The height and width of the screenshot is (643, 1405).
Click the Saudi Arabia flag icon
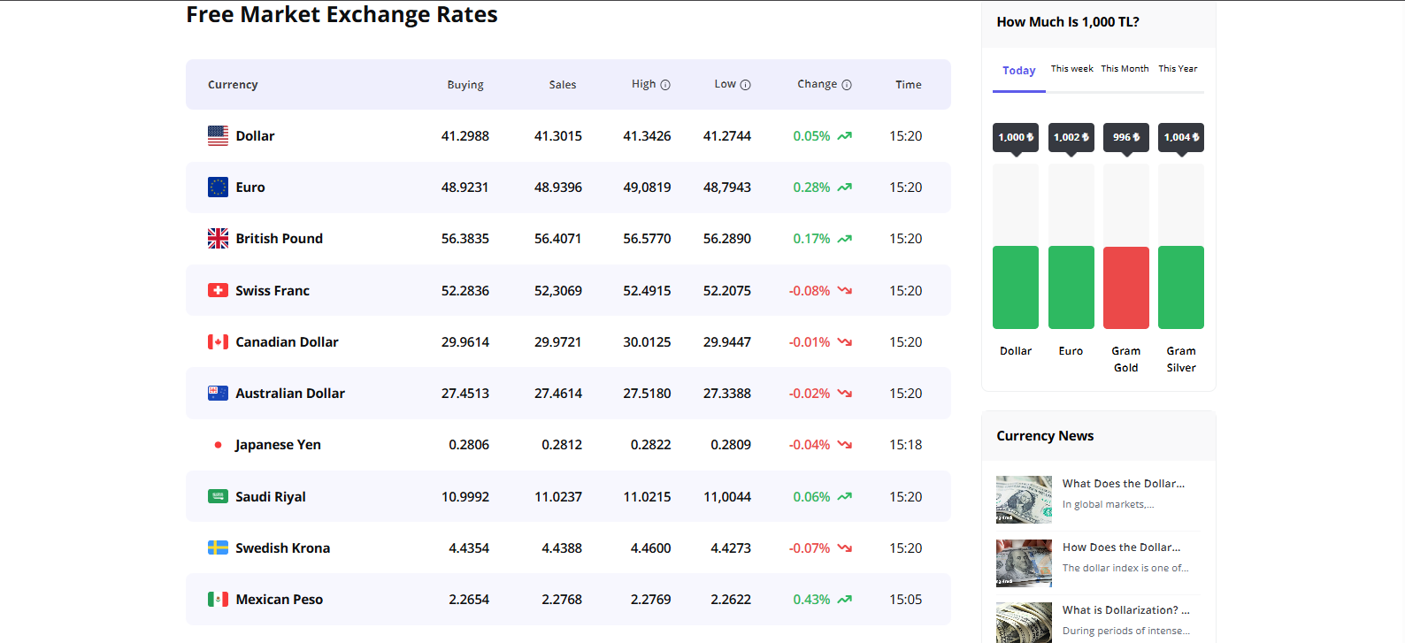tap(218, 496)
